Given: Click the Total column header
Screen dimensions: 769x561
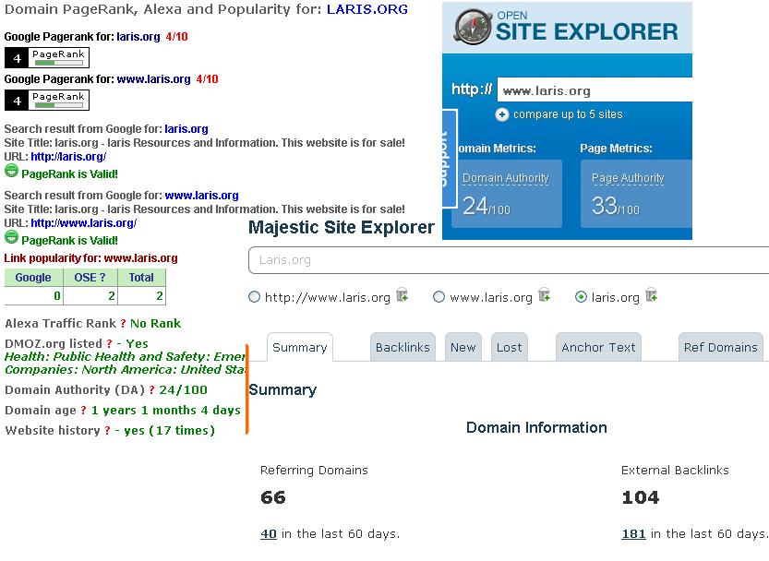Looking at the screenshot, I should 141,277.
